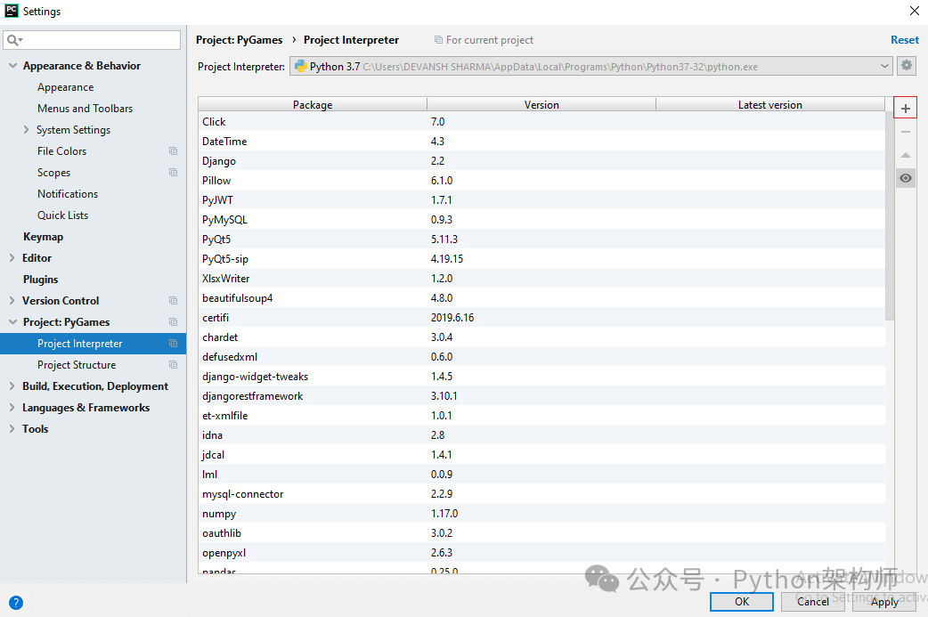Open the Plugins settings page
The height and width of the screenshot is (617, 928).
[x=41, y=280]
